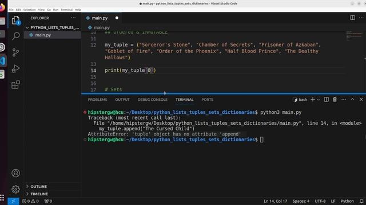Image resolution: width=366 pixels, height=205 pixels.
Task: Open notifications bell in status bar
Action: (361, 201)
